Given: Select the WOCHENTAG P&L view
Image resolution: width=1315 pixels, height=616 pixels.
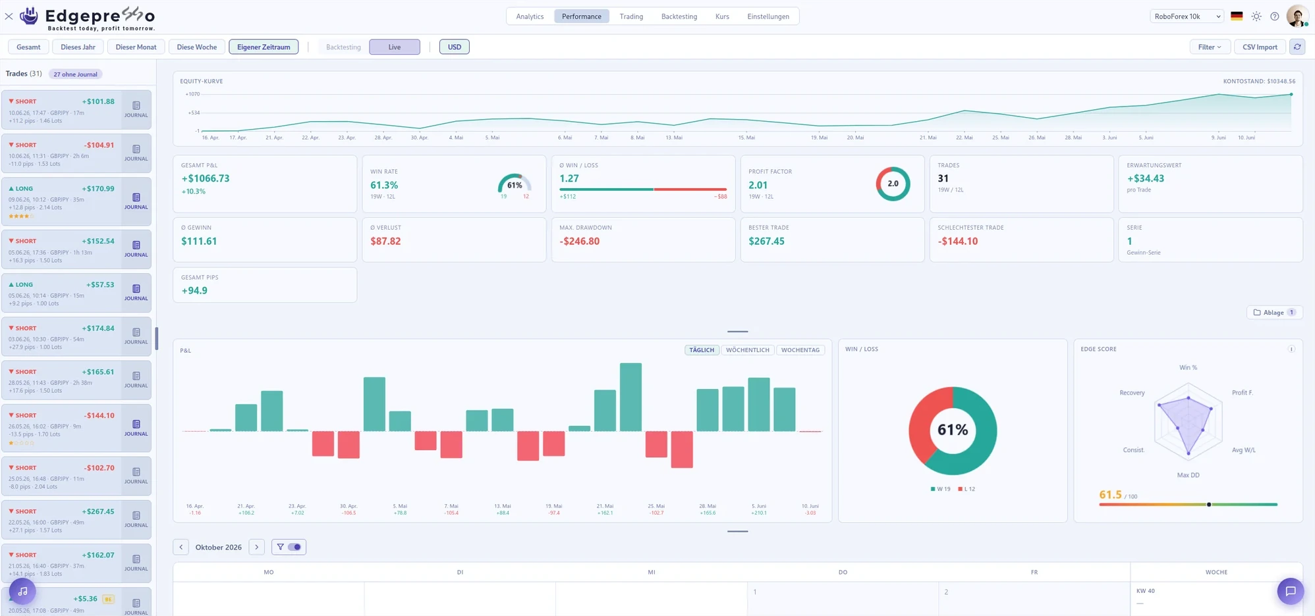Looking at the screenshot, I should (x=800, y=350).
